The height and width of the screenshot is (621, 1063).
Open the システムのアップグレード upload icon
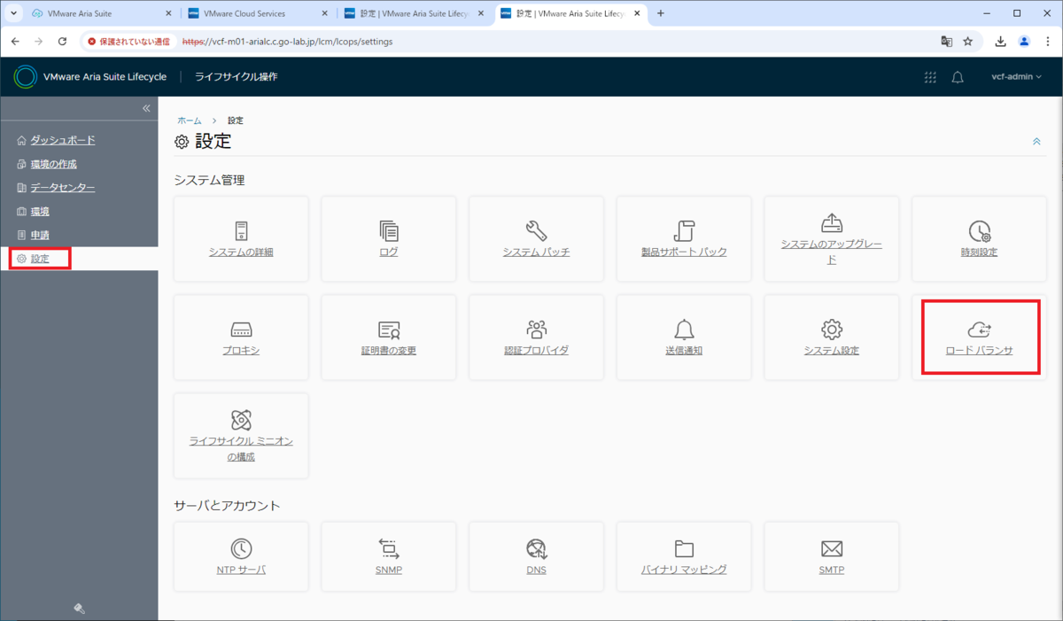click(x=831, y=222)
